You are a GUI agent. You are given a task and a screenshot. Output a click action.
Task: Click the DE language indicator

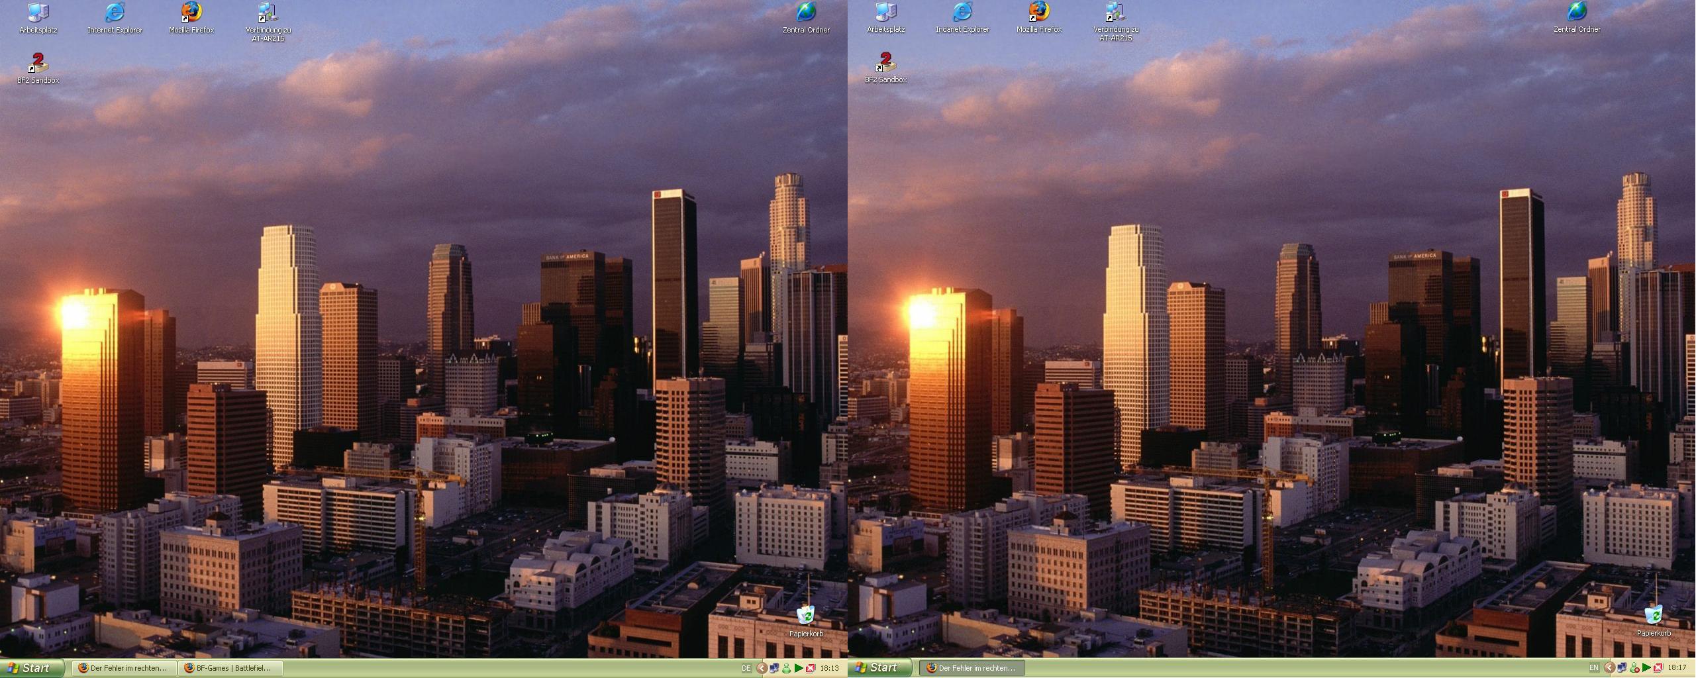[x=746, y=668]
